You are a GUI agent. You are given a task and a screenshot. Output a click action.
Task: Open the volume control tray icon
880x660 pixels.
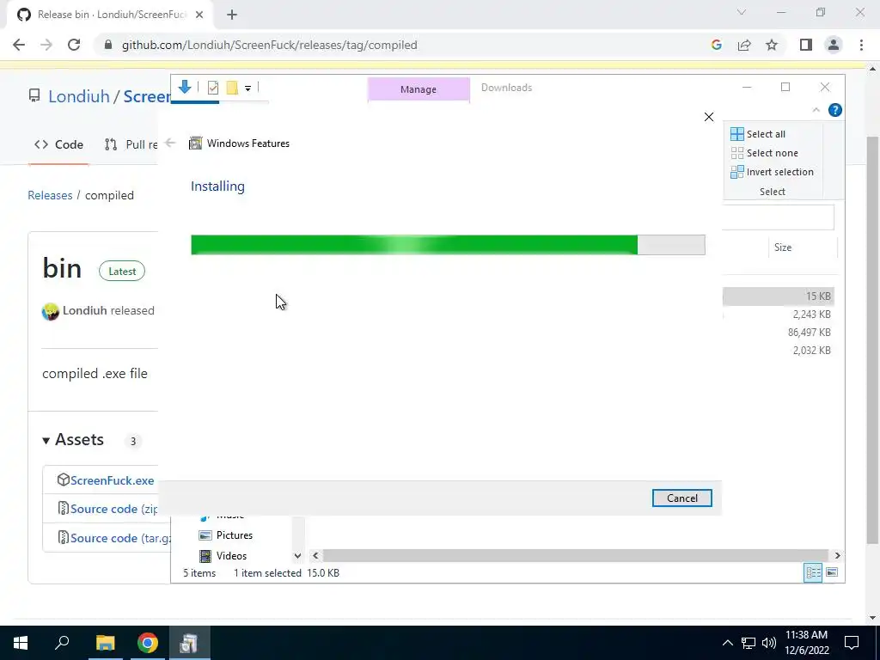click(769, 643)
